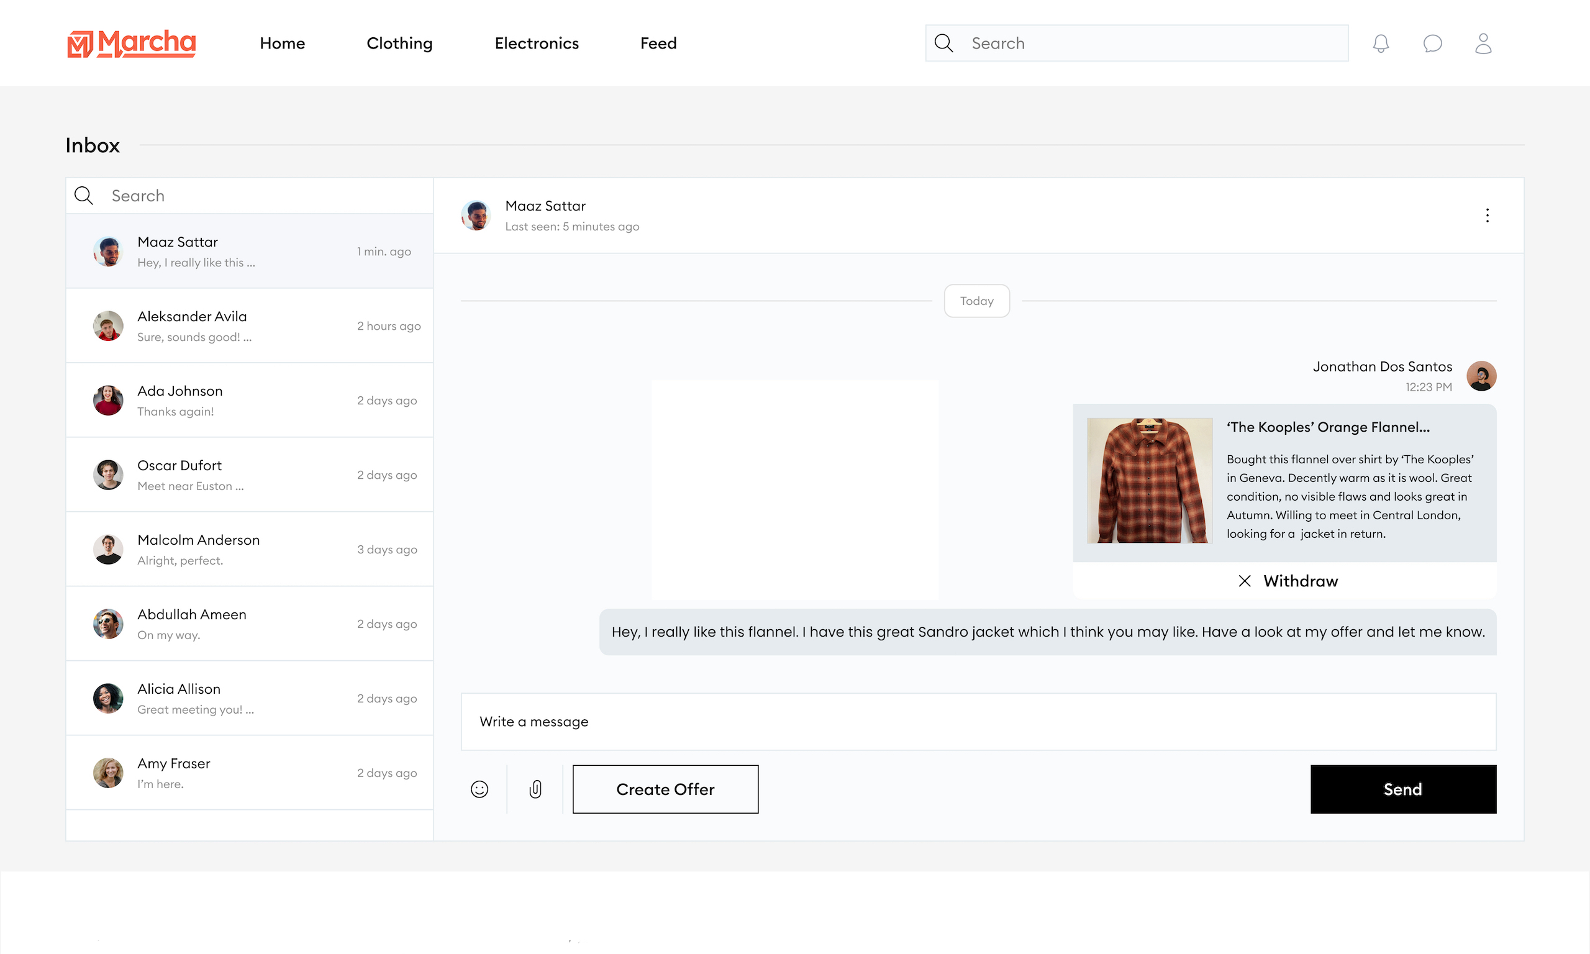Click the X icon beside Withdraw

[x=1244, y=581]
